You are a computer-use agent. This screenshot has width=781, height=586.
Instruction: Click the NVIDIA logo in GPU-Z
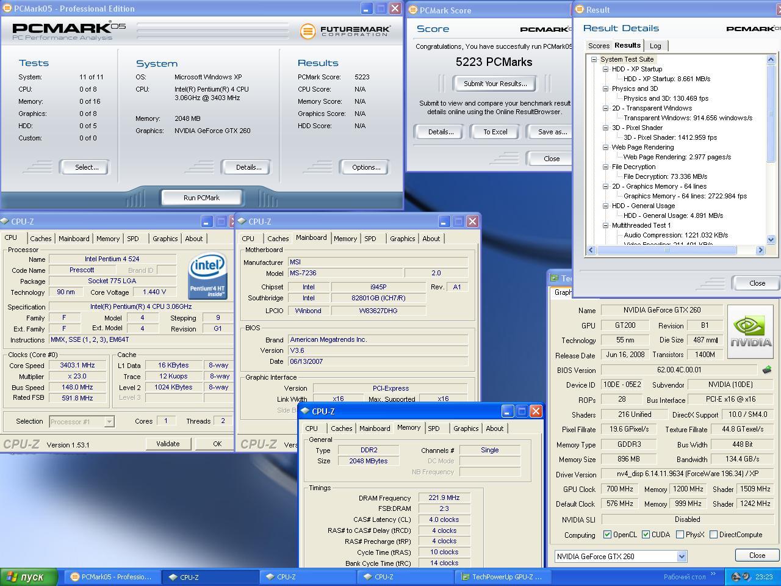pos(750,331)
